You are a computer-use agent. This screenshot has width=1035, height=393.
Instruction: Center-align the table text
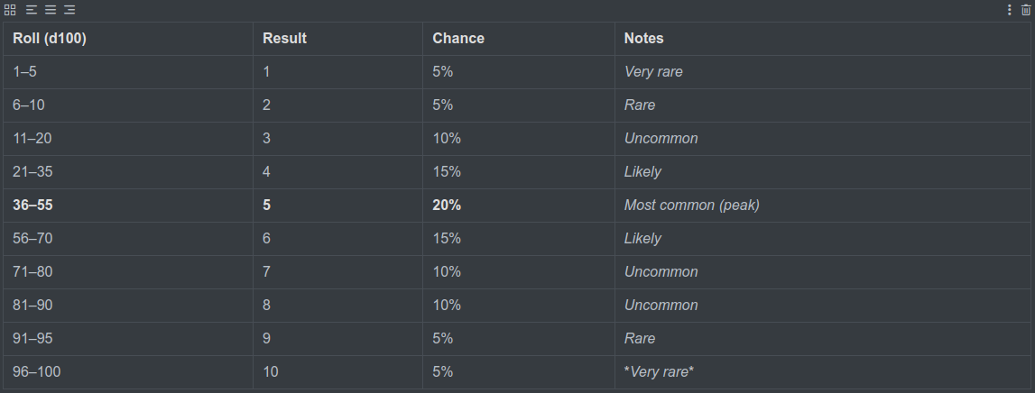coord(51,10)
